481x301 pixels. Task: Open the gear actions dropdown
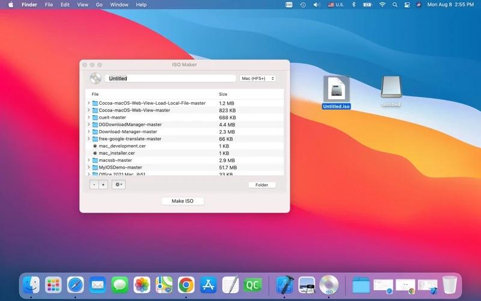tap(118, 185)
